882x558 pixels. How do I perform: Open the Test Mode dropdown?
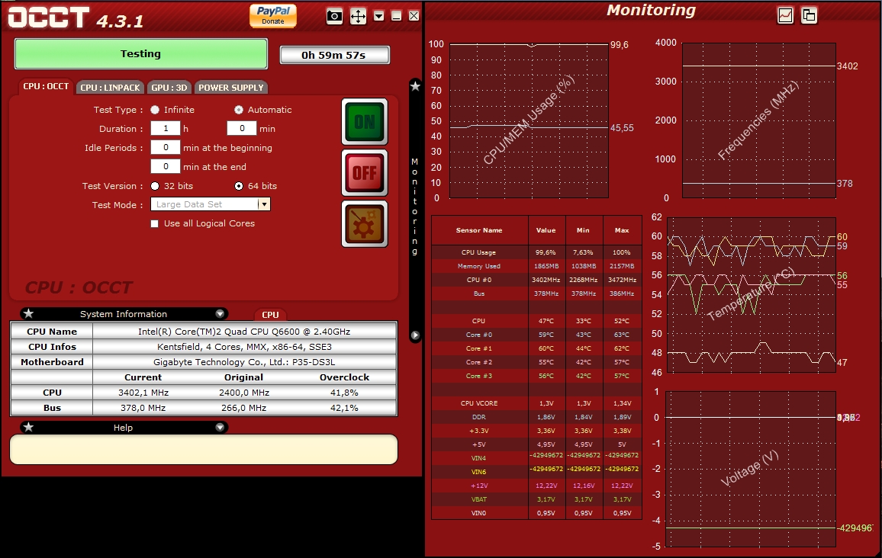(264, 204)
